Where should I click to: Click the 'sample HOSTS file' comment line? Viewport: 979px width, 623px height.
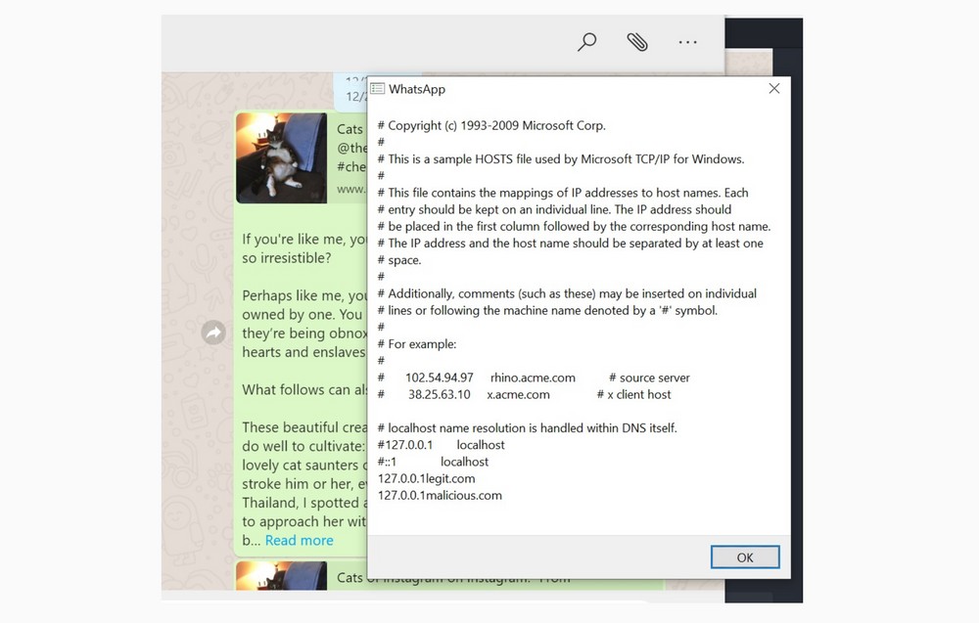point(561,159)
